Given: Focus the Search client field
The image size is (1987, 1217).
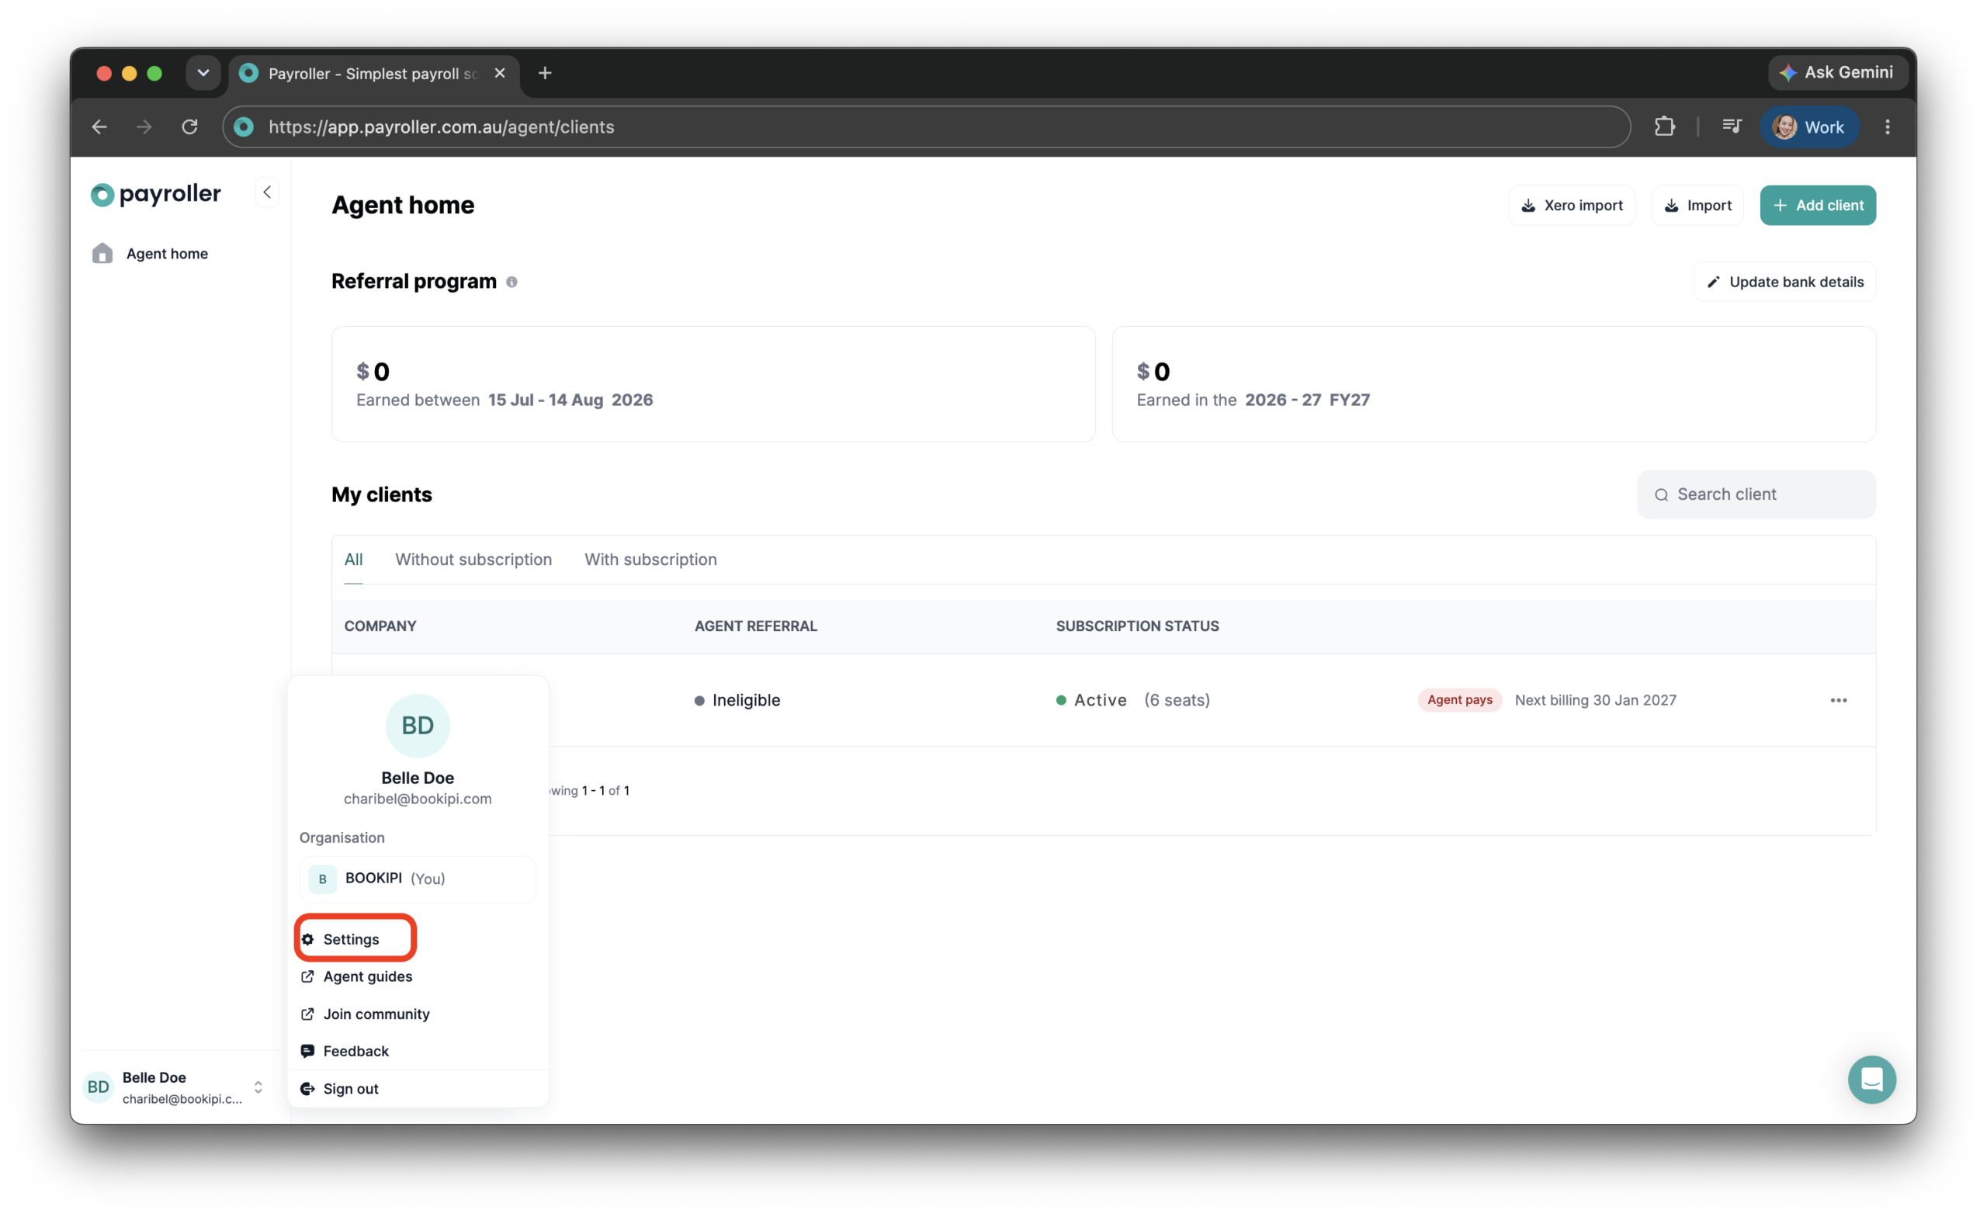Looking at the screenshot, I should point(1756,494).
